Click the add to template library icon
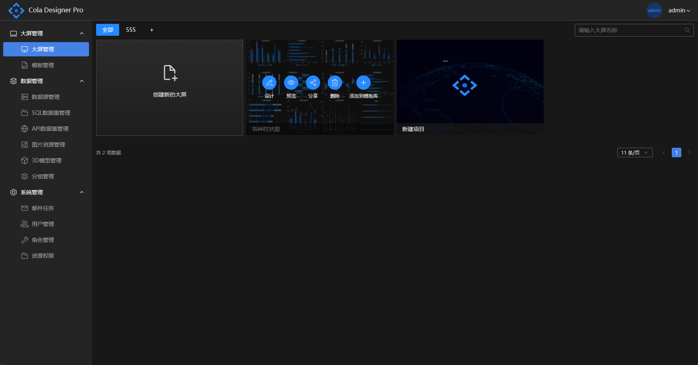The height and width of the screenshot is (365, 698). tap(364, 83)
